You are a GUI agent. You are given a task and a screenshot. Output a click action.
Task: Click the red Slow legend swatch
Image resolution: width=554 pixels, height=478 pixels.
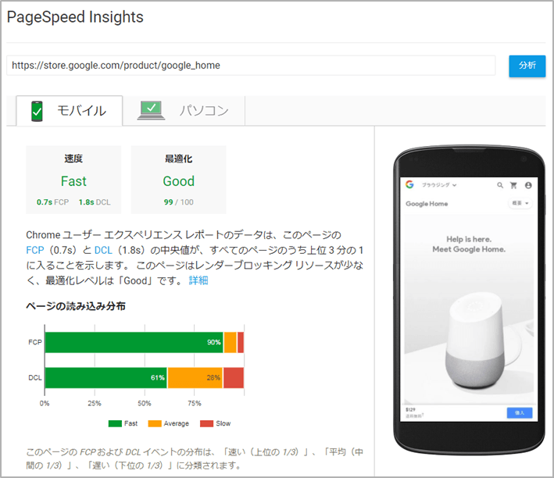click(x=206, y=423)
